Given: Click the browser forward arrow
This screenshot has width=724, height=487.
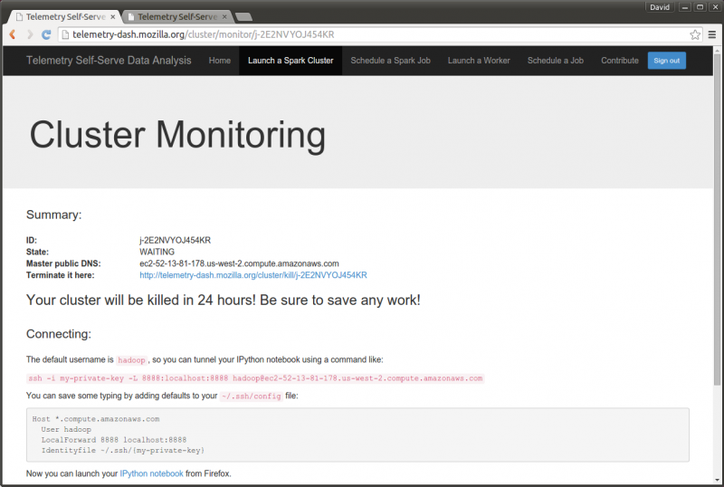Looking at the screenshot, I should [x=30, y=34].
